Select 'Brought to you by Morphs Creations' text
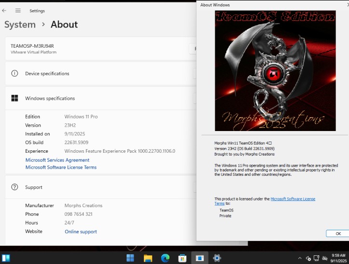The width and height of the screenshot is (349, 264). coord(244,154)
